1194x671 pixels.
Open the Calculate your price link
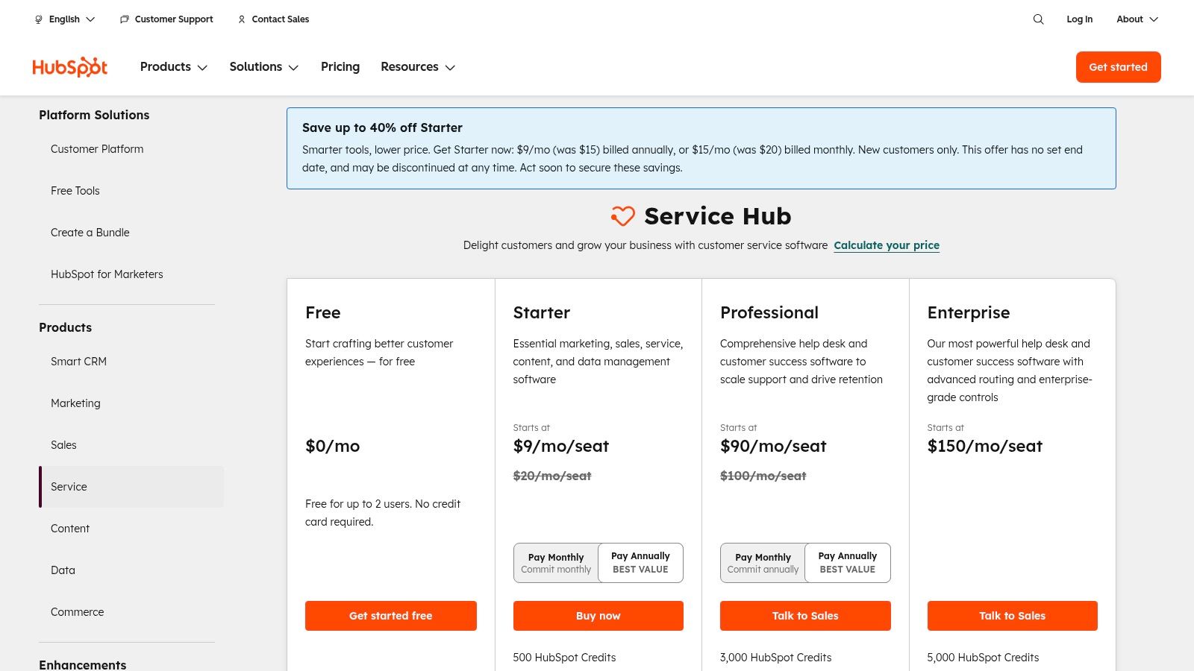click(x=887, y=245)
